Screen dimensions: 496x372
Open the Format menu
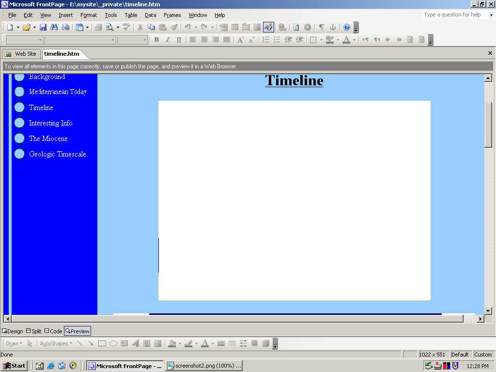click(x=89, y=15)
